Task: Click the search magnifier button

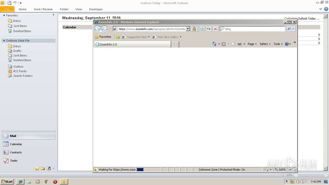Action: [x=289, y=29]
